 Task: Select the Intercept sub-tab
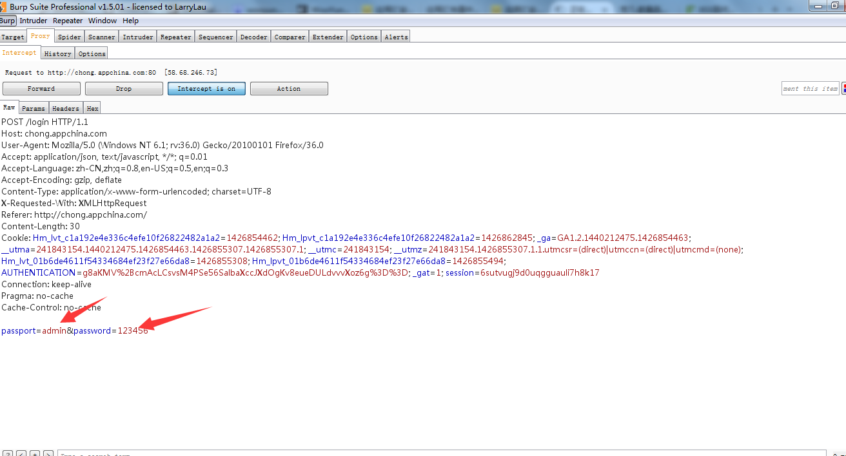(19, 53)
